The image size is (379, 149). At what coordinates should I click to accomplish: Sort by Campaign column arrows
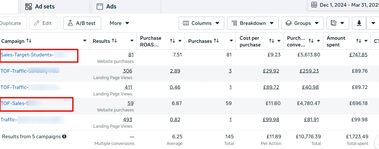click(x=29, y=41)
